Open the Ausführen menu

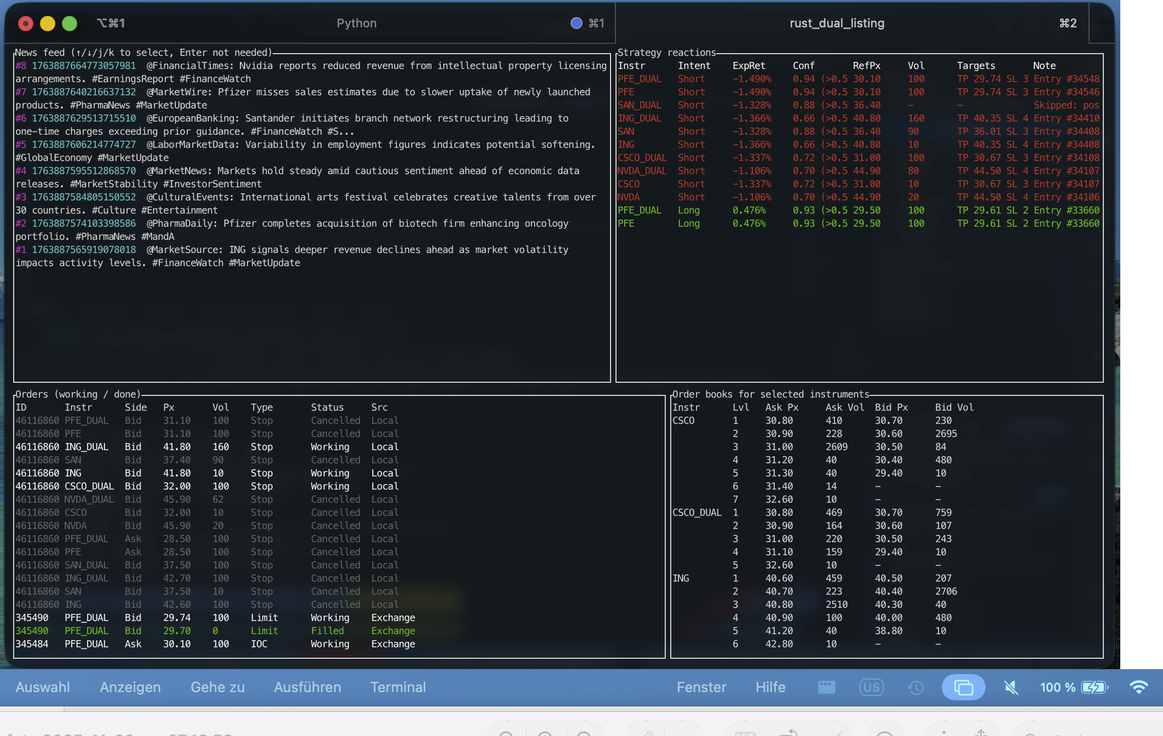click(307, 687)
